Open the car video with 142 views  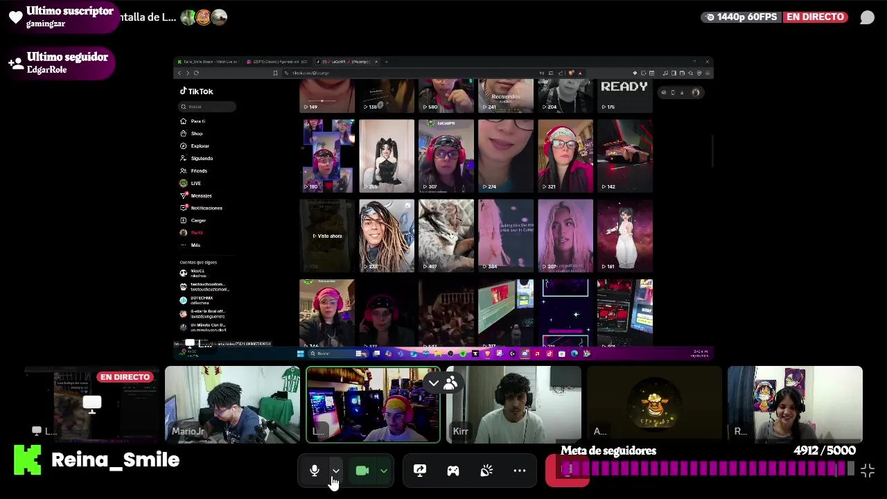625,156
